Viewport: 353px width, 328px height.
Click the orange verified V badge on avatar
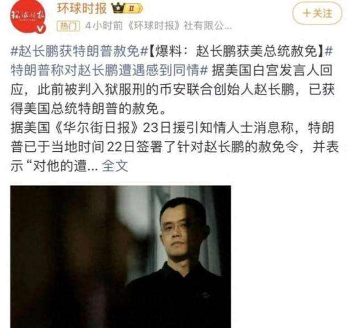pos(41,29)
